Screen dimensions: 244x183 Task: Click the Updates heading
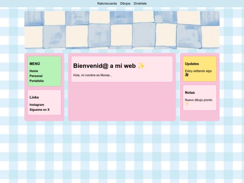point(192,64)
